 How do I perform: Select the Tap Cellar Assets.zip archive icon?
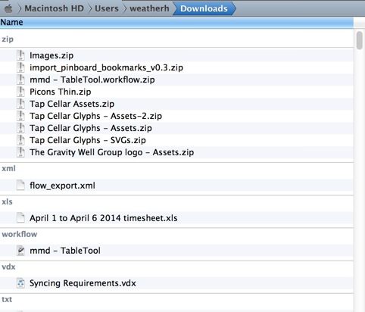coord(20,104)
